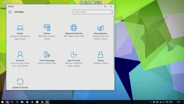Launch Google Chrome from the taskbar
This screenshot has width=184, height=104.
[32, 102]
